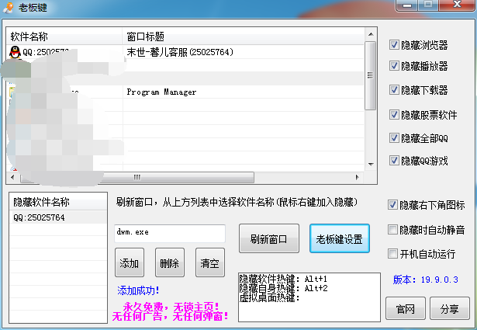Screen dimensions: 477x330
Task: Click the vertical scrollbar thumb
Action: coord(370,75)
